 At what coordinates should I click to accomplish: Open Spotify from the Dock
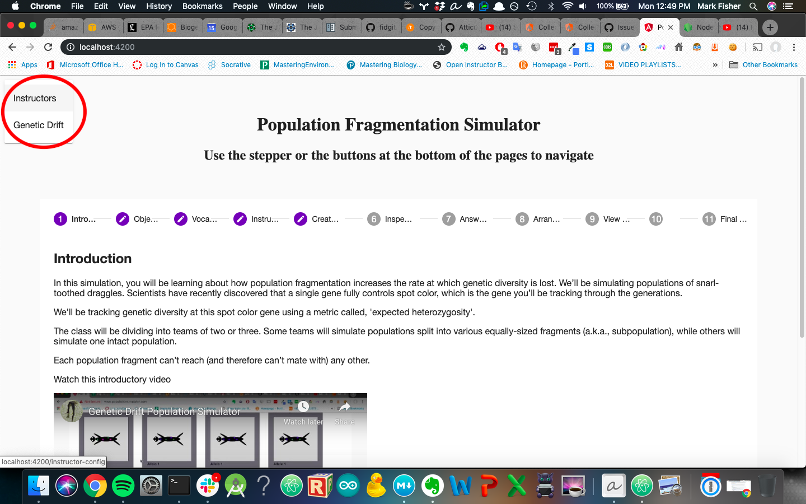click(x=123, y=486)
